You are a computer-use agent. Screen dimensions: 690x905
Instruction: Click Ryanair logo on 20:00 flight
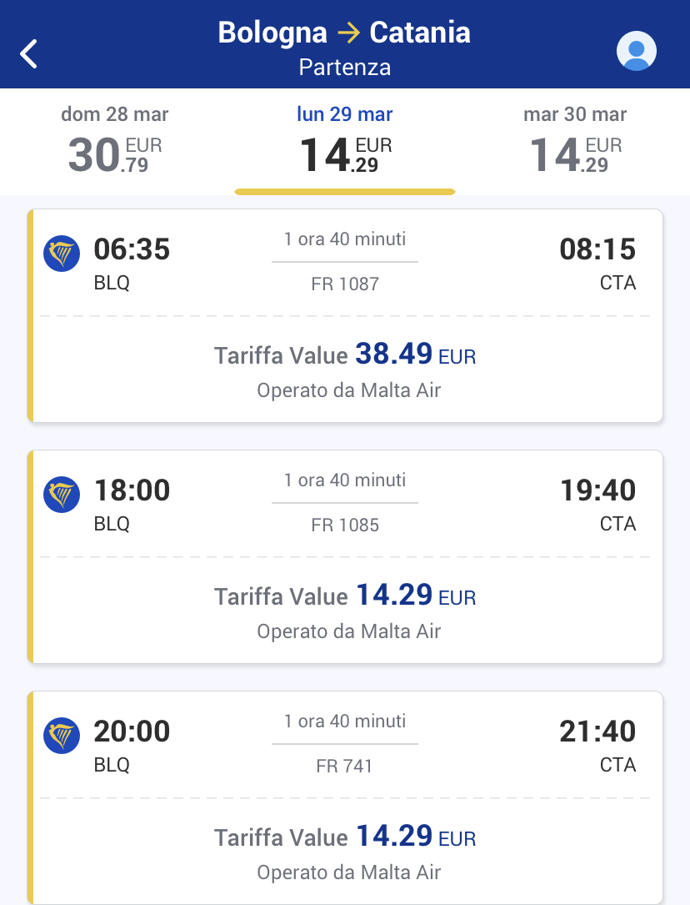click(x=62, y=735)
